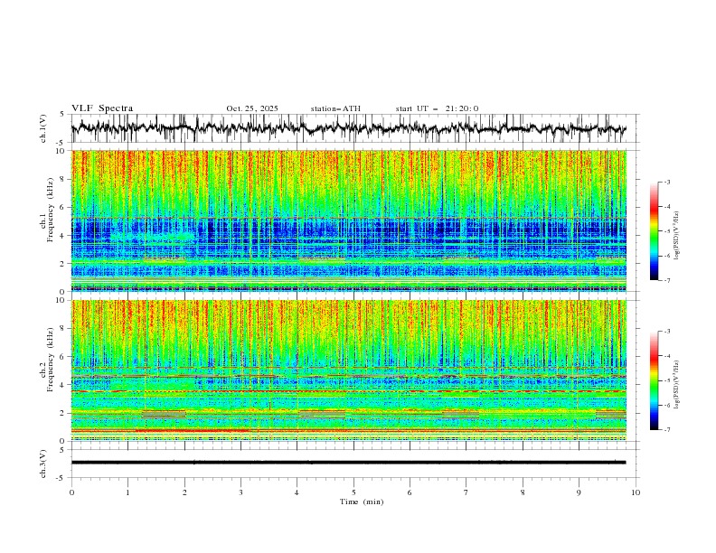
Task: Click inside the ch.2 spectrogram panel
Action: [x=348, y=370]
